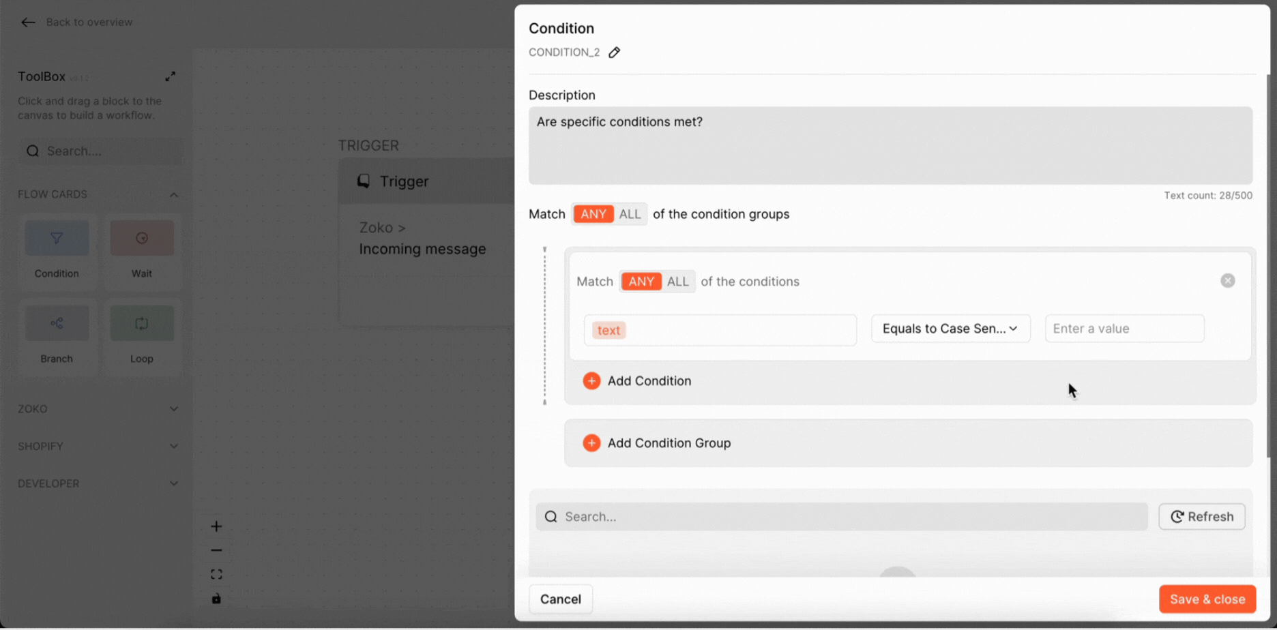Click the ToolBox search field
The height and width of the screenshot is (630, 1277).
click(101, 151)
